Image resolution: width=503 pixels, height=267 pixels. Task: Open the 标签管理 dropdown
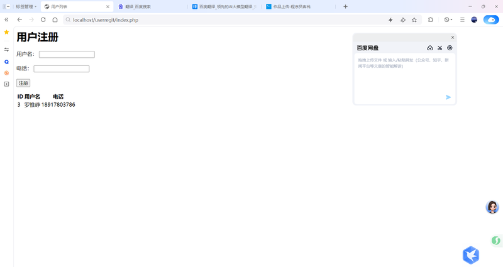pos(26,6)
